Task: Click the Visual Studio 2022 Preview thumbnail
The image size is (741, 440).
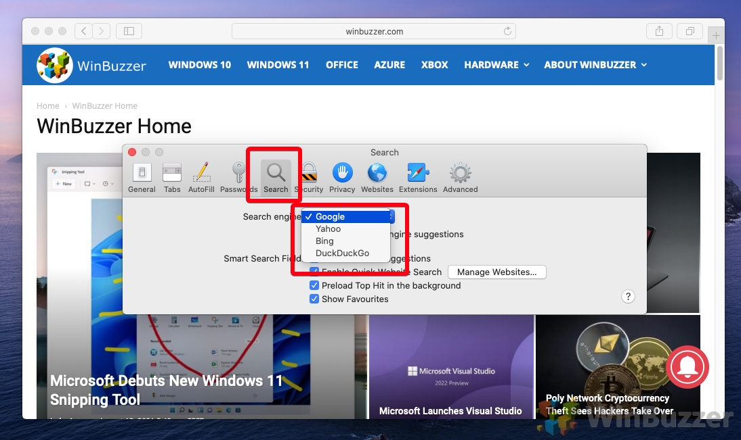Action: click(451, 366)
